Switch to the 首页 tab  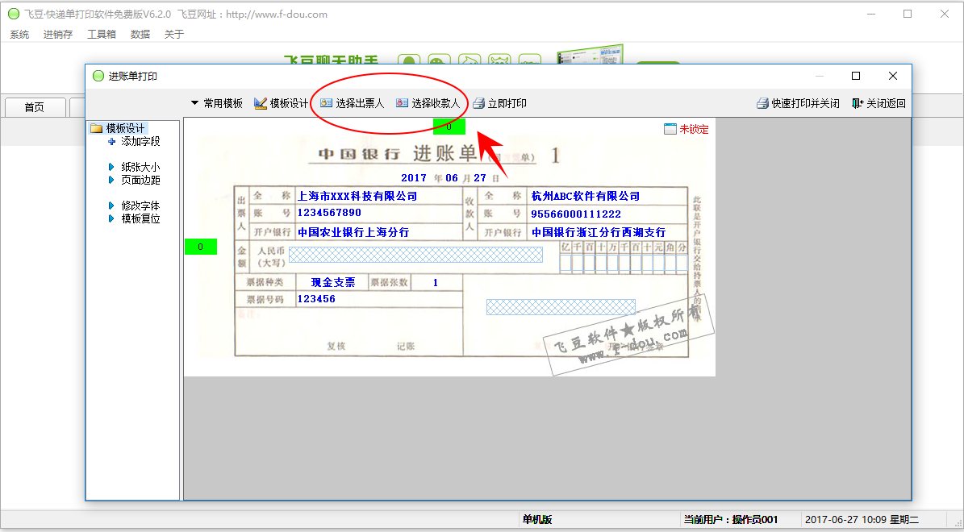(35, 107)
